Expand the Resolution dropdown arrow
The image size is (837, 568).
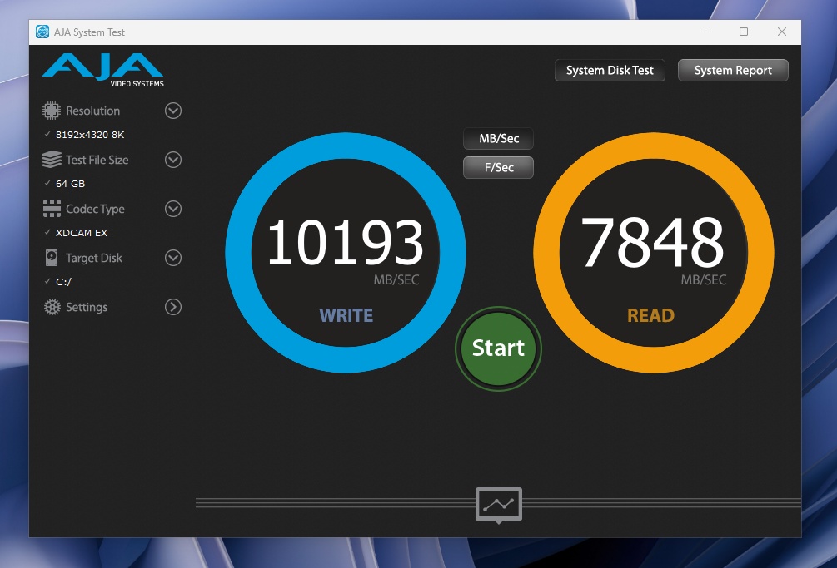(x=173, y=111)
